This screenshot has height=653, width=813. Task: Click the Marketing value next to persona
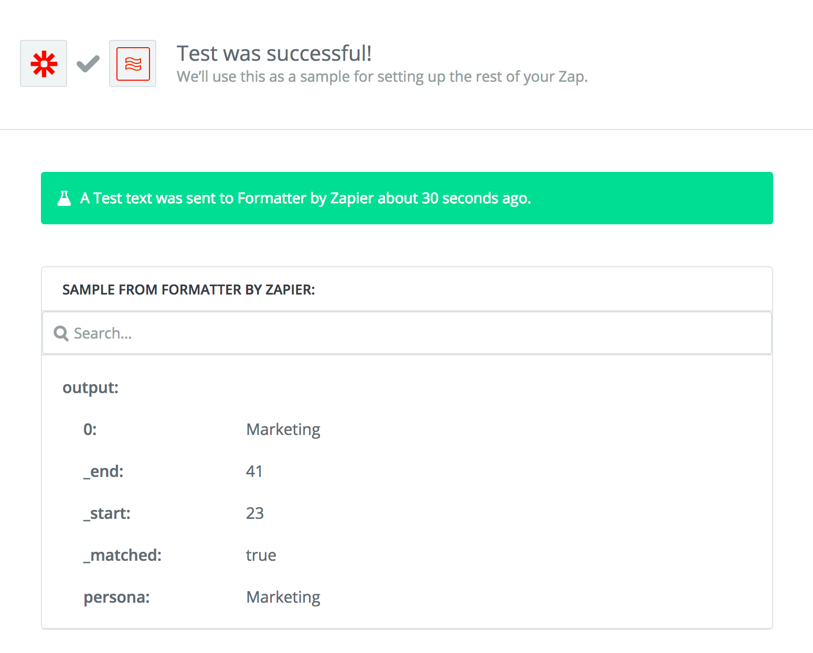click(283, 597)
